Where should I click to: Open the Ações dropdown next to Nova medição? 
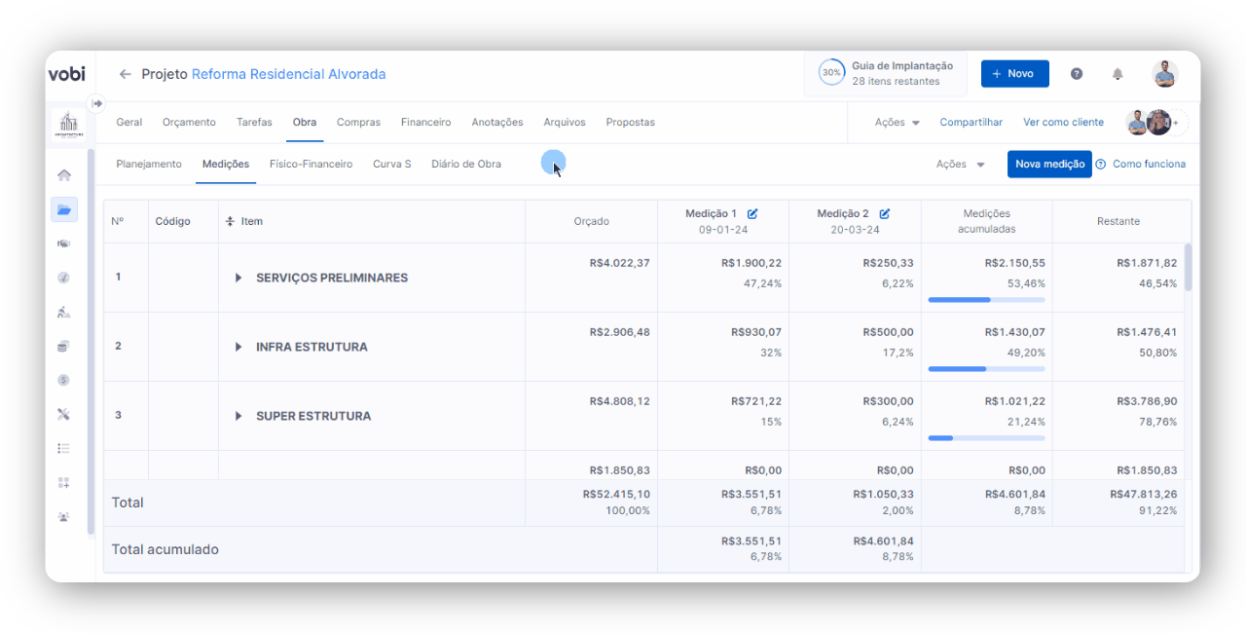click(960, 165)
